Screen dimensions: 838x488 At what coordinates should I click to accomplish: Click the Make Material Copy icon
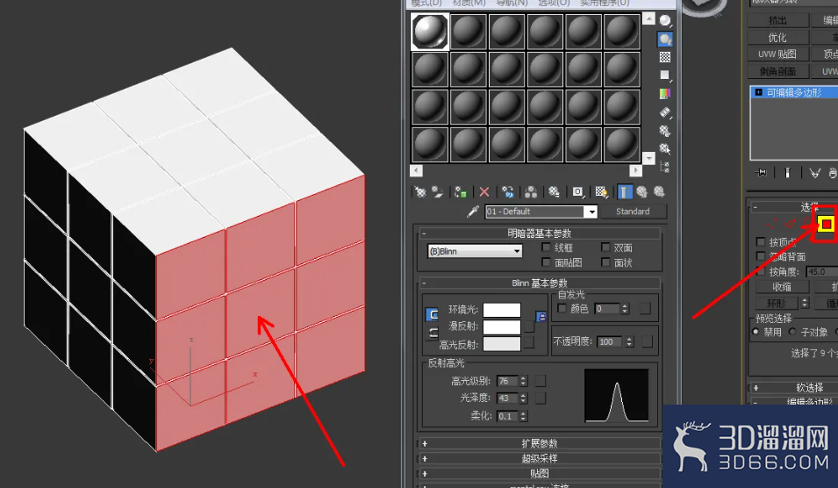(508, 192)
